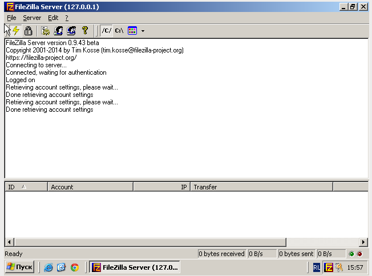Open the Users editor toolbar icon
The height and width of the screenshot is (276, 372).
58,31
